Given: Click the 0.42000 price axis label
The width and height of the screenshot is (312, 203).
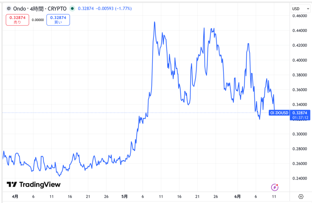Looking at the screenshot, I should (300, 45).
